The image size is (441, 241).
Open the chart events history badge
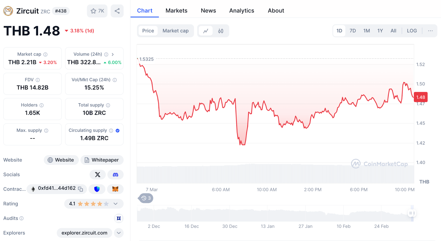(146, 198)
